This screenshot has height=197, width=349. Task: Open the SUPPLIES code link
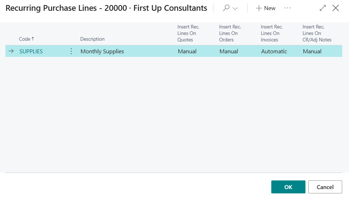[31, 51]
